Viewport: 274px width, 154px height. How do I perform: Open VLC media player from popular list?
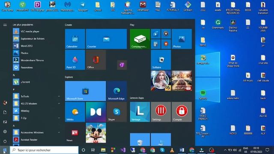(x=37, y=31)
